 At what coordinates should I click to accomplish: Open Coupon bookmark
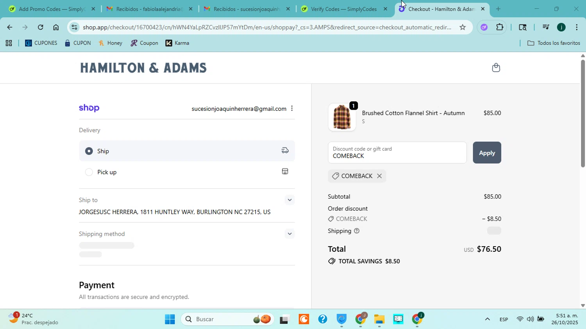[144, 43]
